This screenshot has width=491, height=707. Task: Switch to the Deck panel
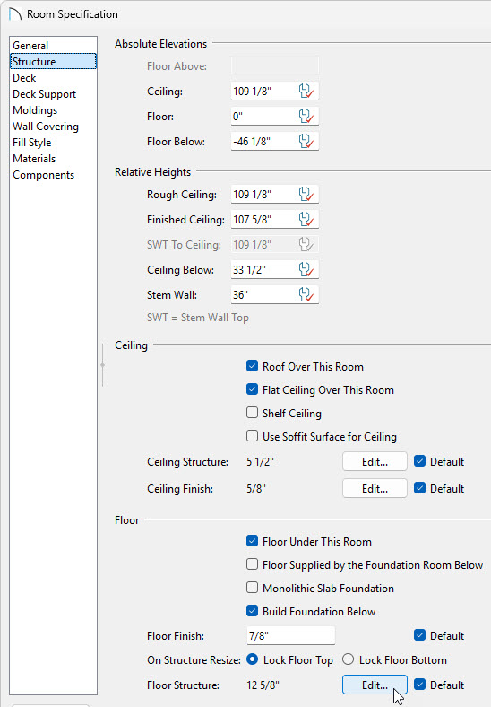pos(53,78)
